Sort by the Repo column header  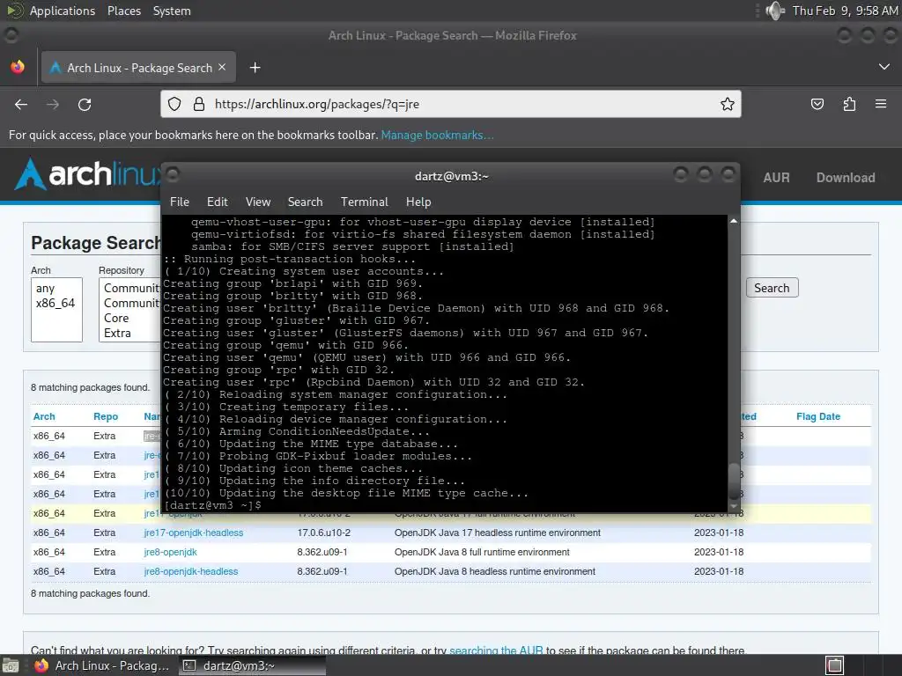tap(106, 416)
